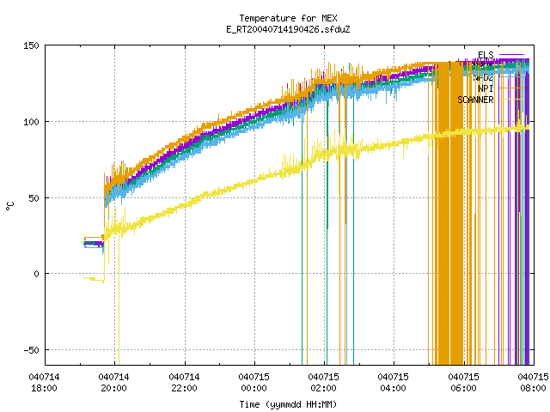
Task: Click the chart title 'Temperature for MEX'
Action: point(288,18)
